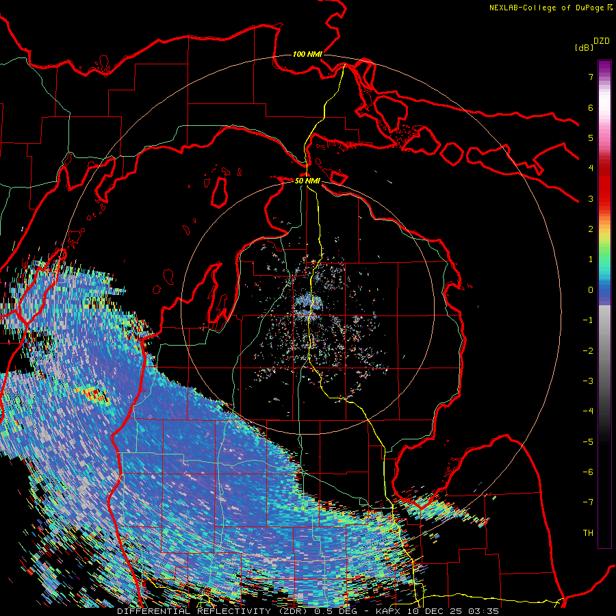The image size is (616, 616).
Task: Click the 6 dB value on color scale
Action: (591, 108)
